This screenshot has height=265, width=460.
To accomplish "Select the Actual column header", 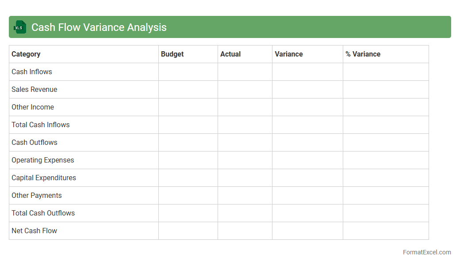I will pyautogui.click(x=230, y=54).
